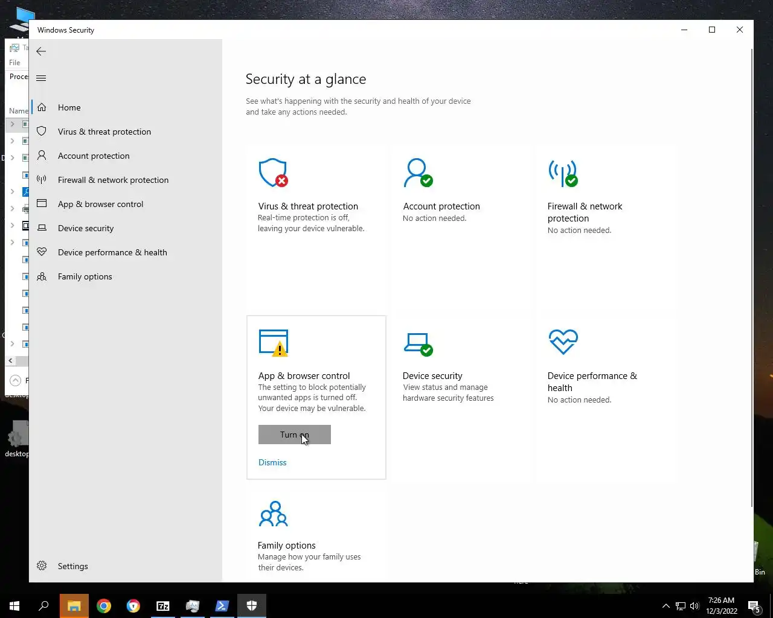Click the Windows Security vertical scrollbar

(x=751, y=278)
